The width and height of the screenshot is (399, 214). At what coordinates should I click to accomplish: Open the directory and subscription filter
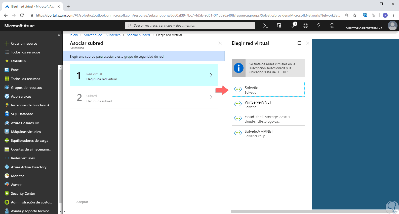point(279,26)
